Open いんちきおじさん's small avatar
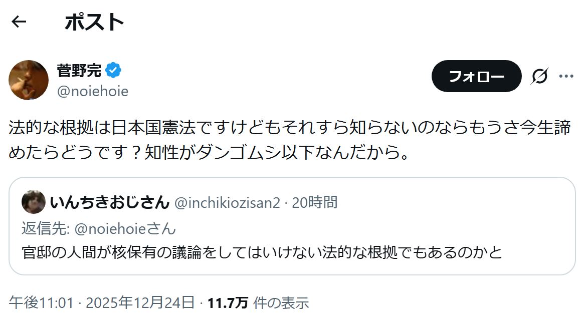This screenshot has height=325, width=584. click(34, 202)
